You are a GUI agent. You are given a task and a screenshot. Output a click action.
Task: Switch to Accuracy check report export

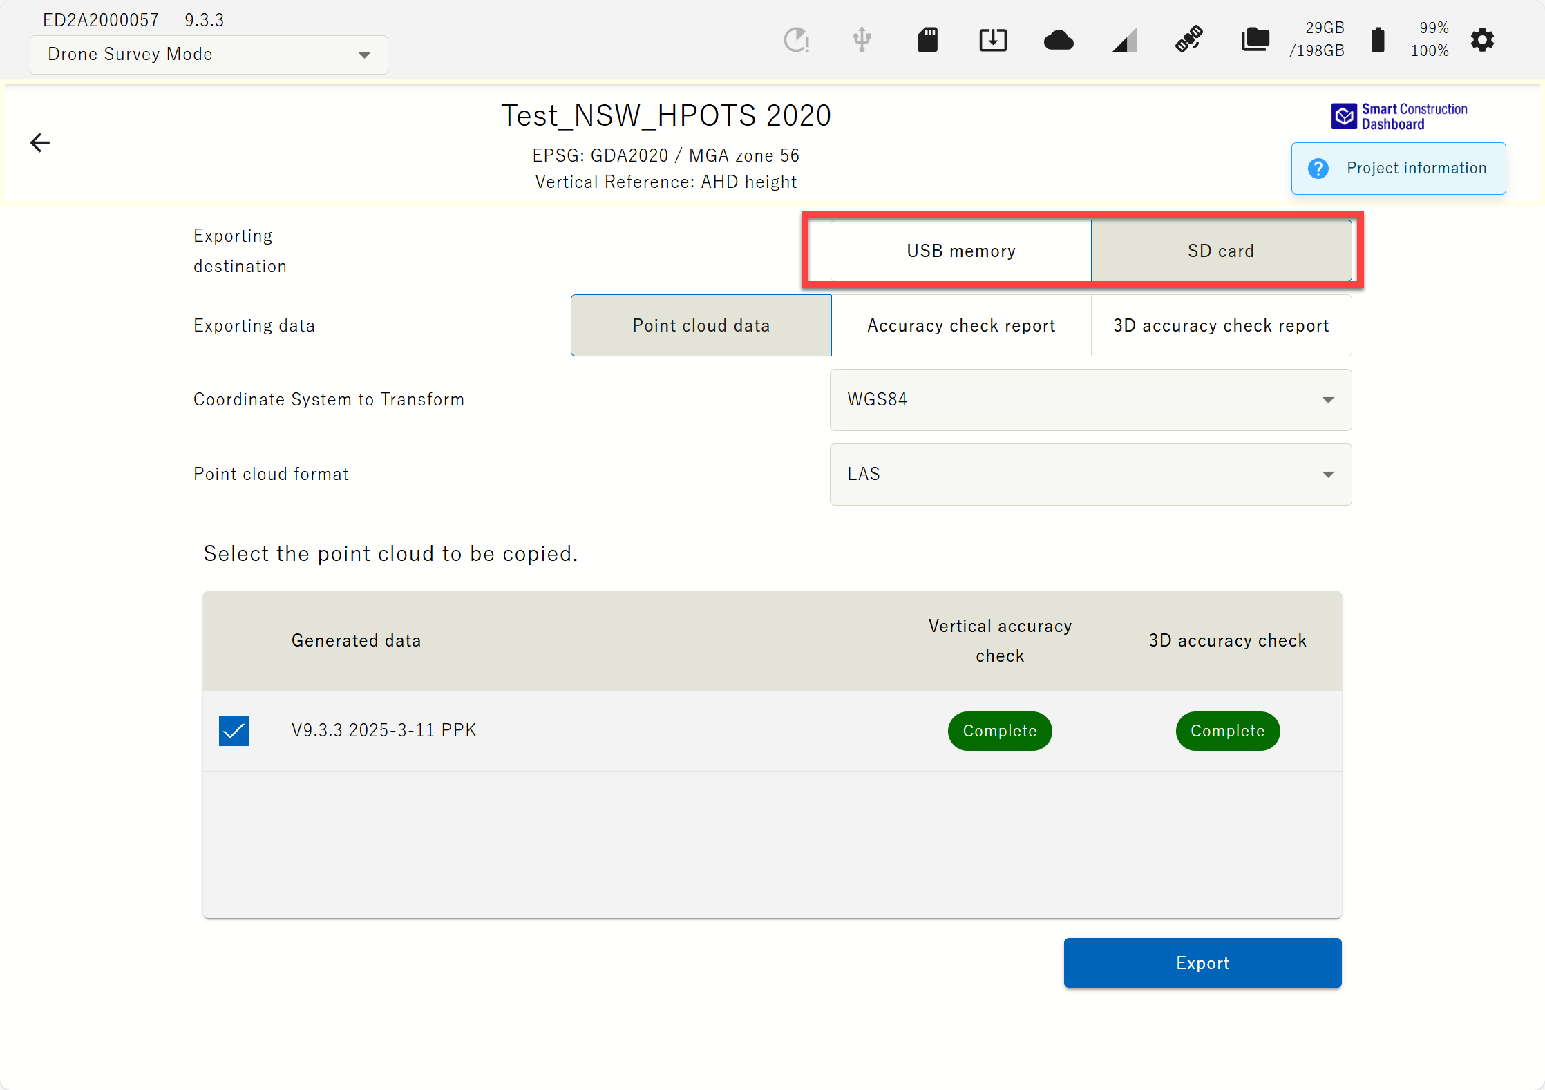(x=961, y=325)
